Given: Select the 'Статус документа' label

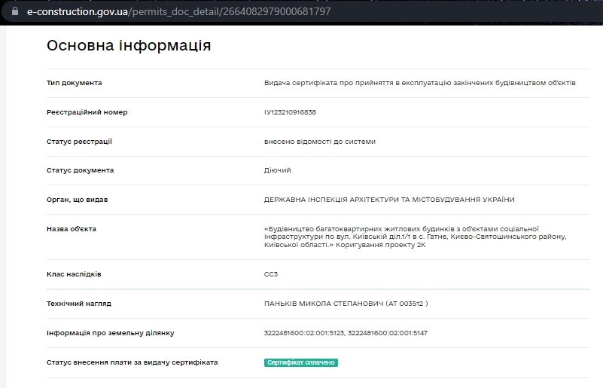Looking at the screenshot, I should [x=80, y=170].
